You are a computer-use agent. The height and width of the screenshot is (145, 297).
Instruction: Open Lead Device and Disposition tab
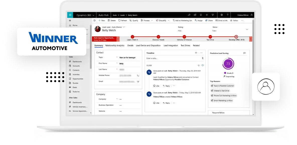148,46
